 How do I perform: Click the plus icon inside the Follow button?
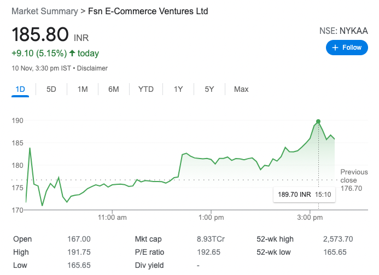tap(335, 48)
